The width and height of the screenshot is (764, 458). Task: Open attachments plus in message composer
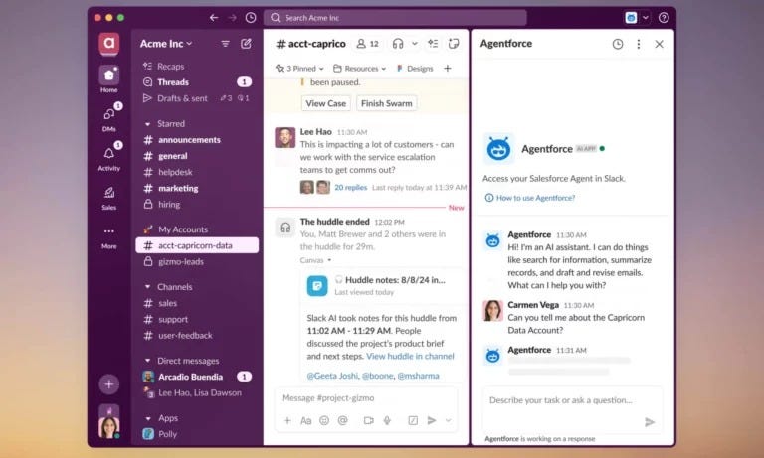coord(286,420)
